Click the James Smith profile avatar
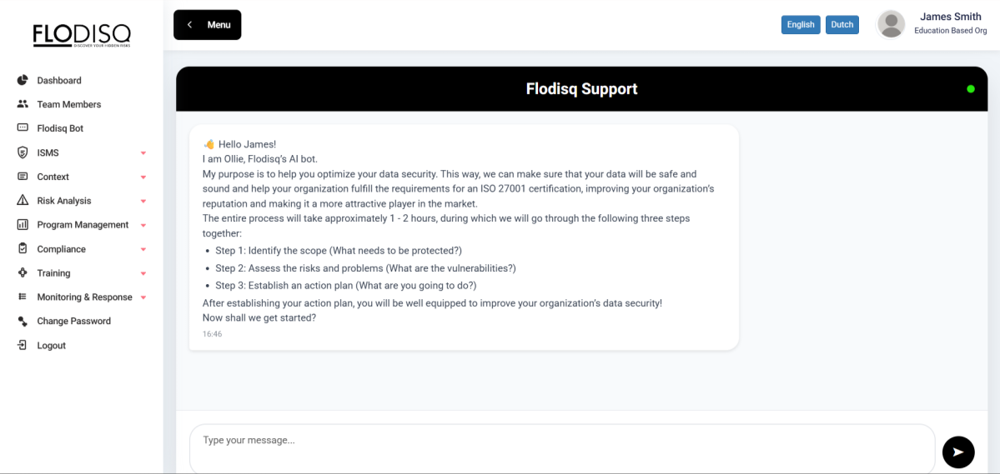The width and height of the screenshot is (1000, 474). [891, 24]
